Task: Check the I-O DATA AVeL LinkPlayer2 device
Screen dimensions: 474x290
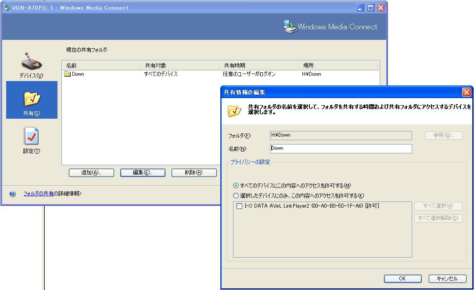Action: click(x=240, y=206)
